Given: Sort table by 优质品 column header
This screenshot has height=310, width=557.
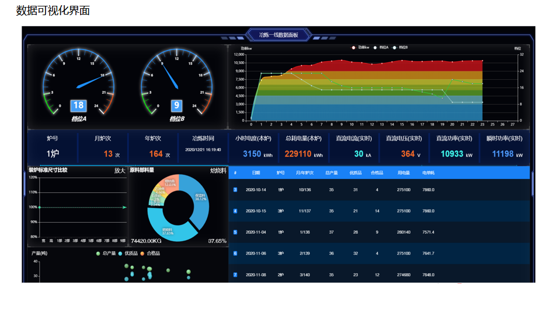Looking at the screenshot, I should coord(356,173).
